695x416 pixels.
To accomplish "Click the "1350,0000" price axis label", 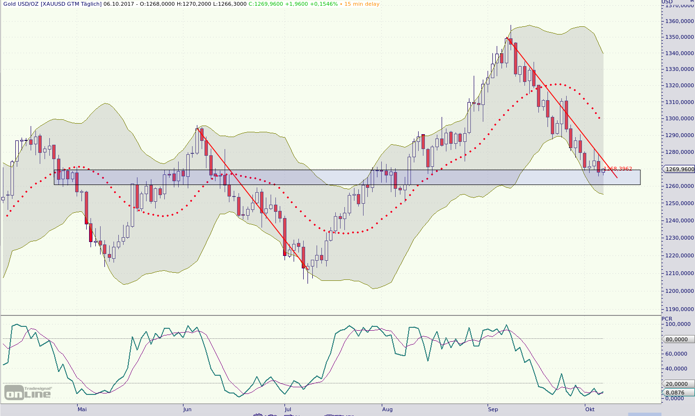I will pos(679,37).
